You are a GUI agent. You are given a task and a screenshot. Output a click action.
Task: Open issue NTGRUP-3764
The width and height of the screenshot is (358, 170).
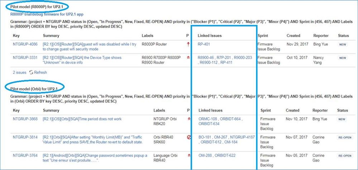[x=25, y=155]
